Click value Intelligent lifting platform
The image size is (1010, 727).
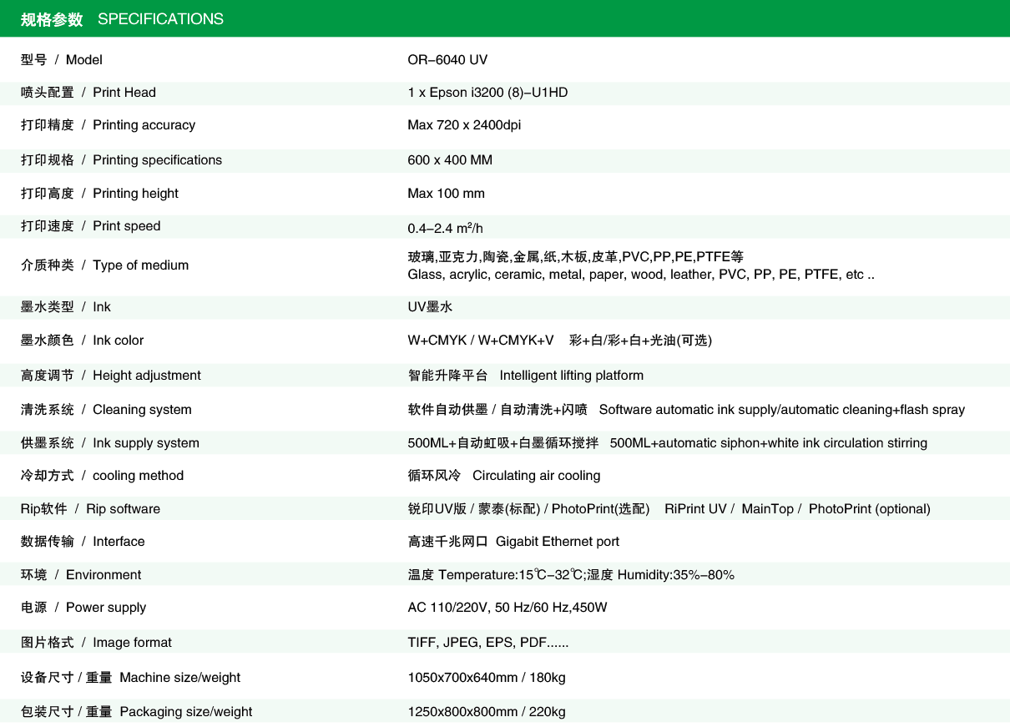coord(572,376)
